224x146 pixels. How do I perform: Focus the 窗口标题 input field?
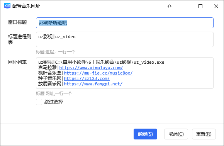click(x=125, y=23)
